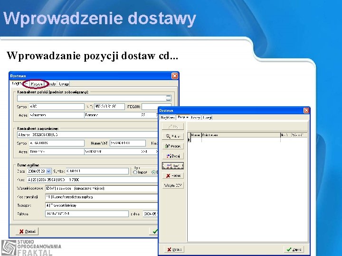Click the Symbol field next to the Data dropdown

(x=97, y=171)
